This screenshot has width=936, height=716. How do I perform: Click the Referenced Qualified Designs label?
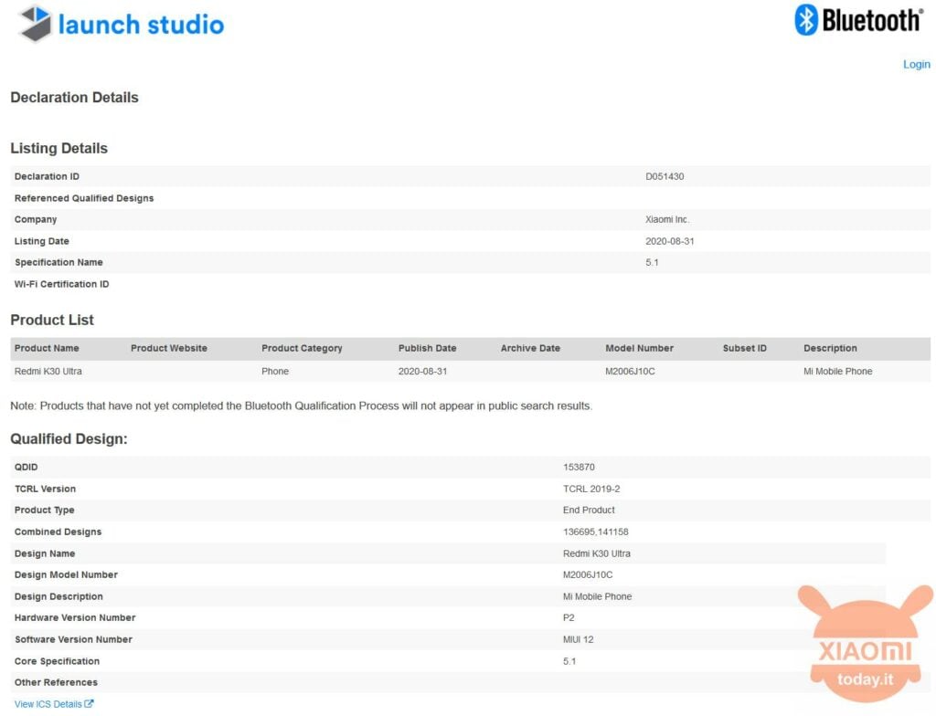[x=83, y=198]
